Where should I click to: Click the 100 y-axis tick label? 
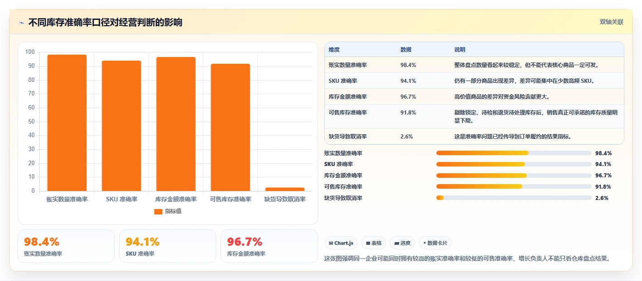click(x=30, y=52)
